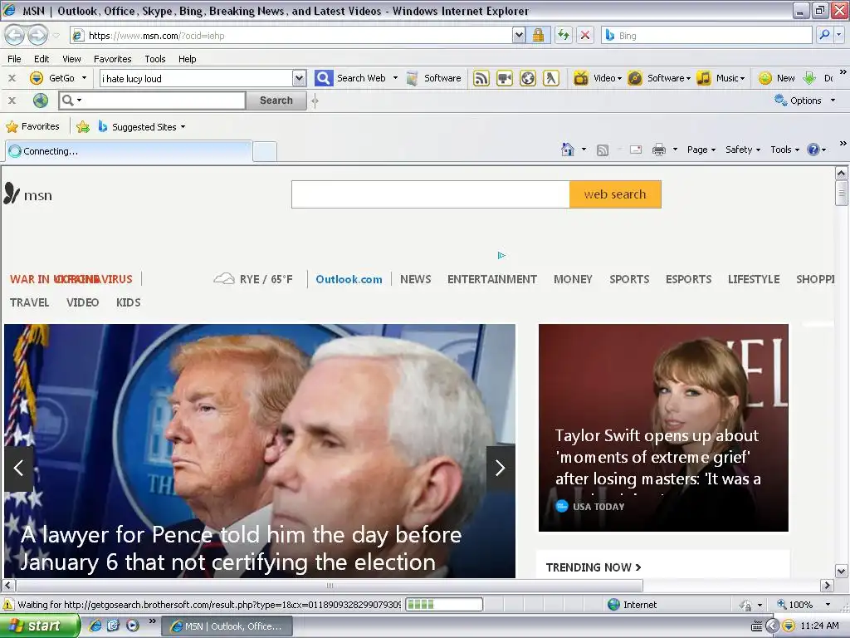
Task: Open the Favorites menu
Action: [x=112, y=59]
